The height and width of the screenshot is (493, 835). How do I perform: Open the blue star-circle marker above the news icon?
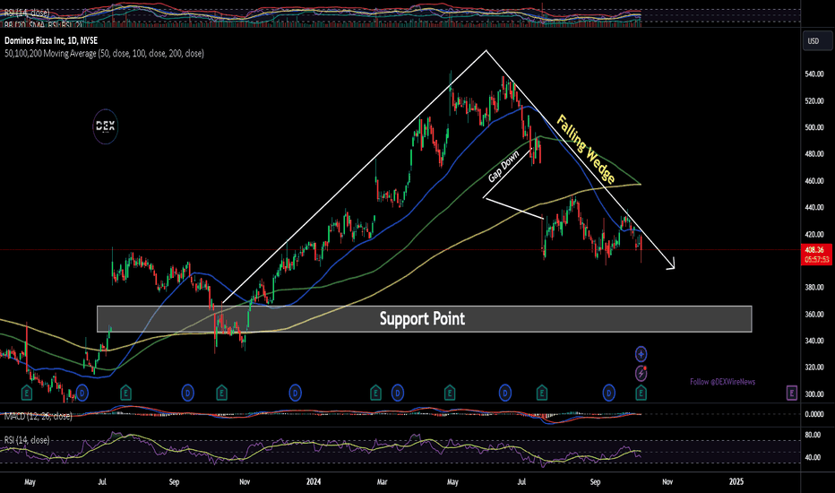click(641, 354)
